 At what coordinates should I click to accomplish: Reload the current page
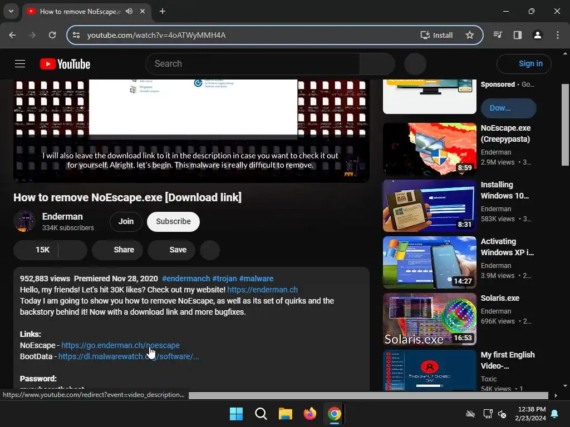tap(52, 35)
